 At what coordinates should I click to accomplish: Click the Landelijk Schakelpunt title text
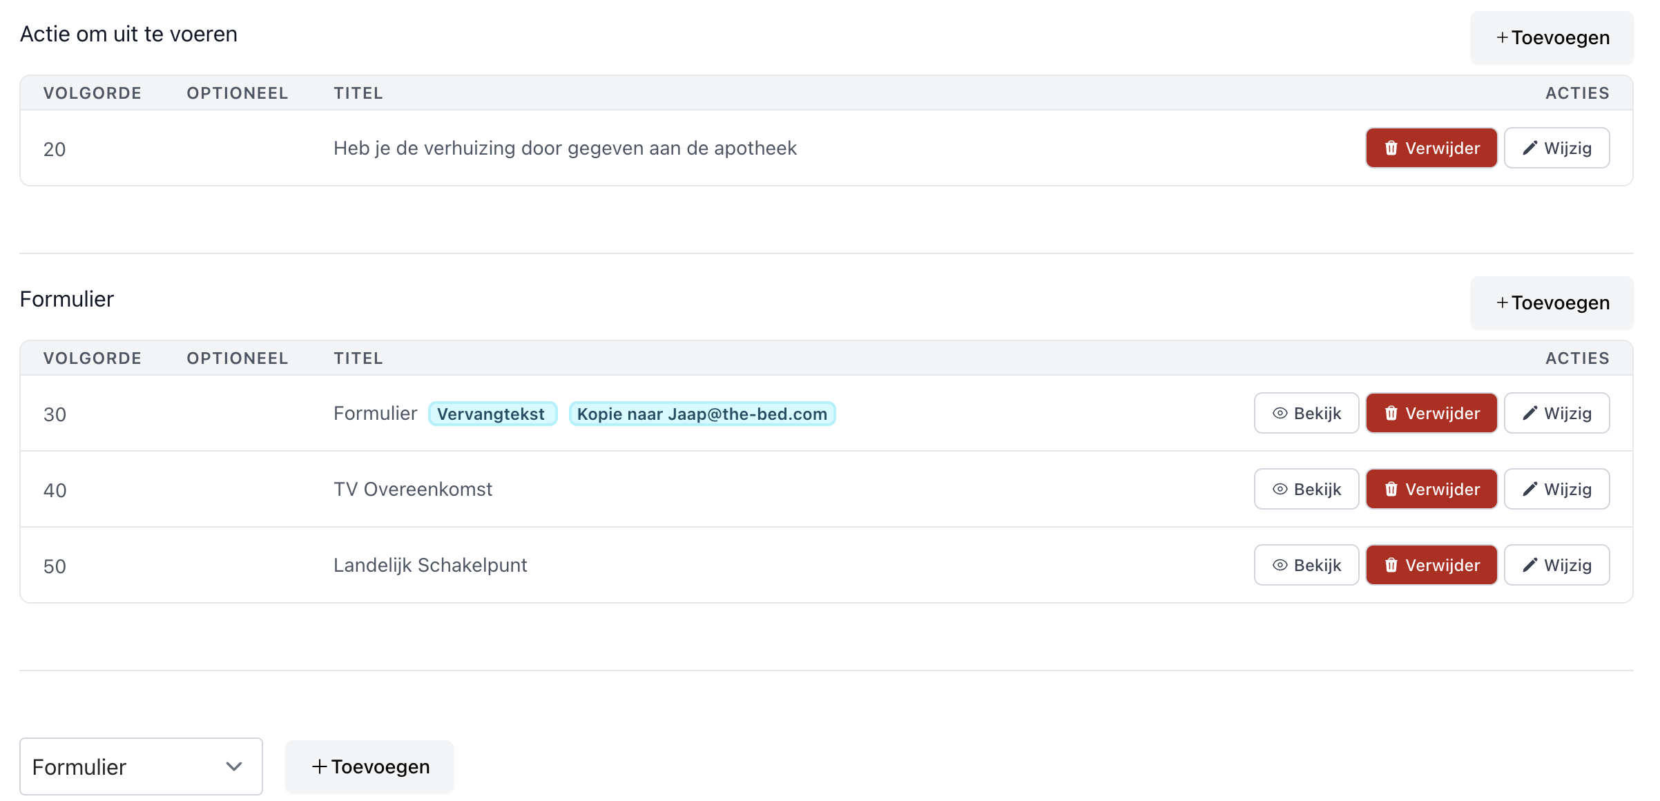click(x=430, y=566)
